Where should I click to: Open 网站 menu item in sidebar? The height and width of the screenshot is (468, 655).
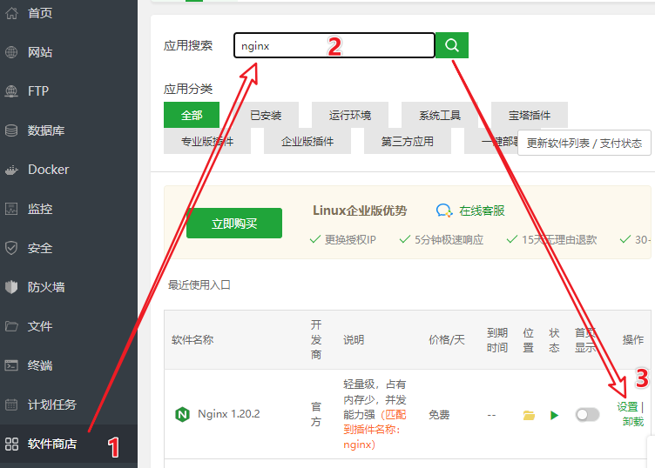[x=40, y=52]
